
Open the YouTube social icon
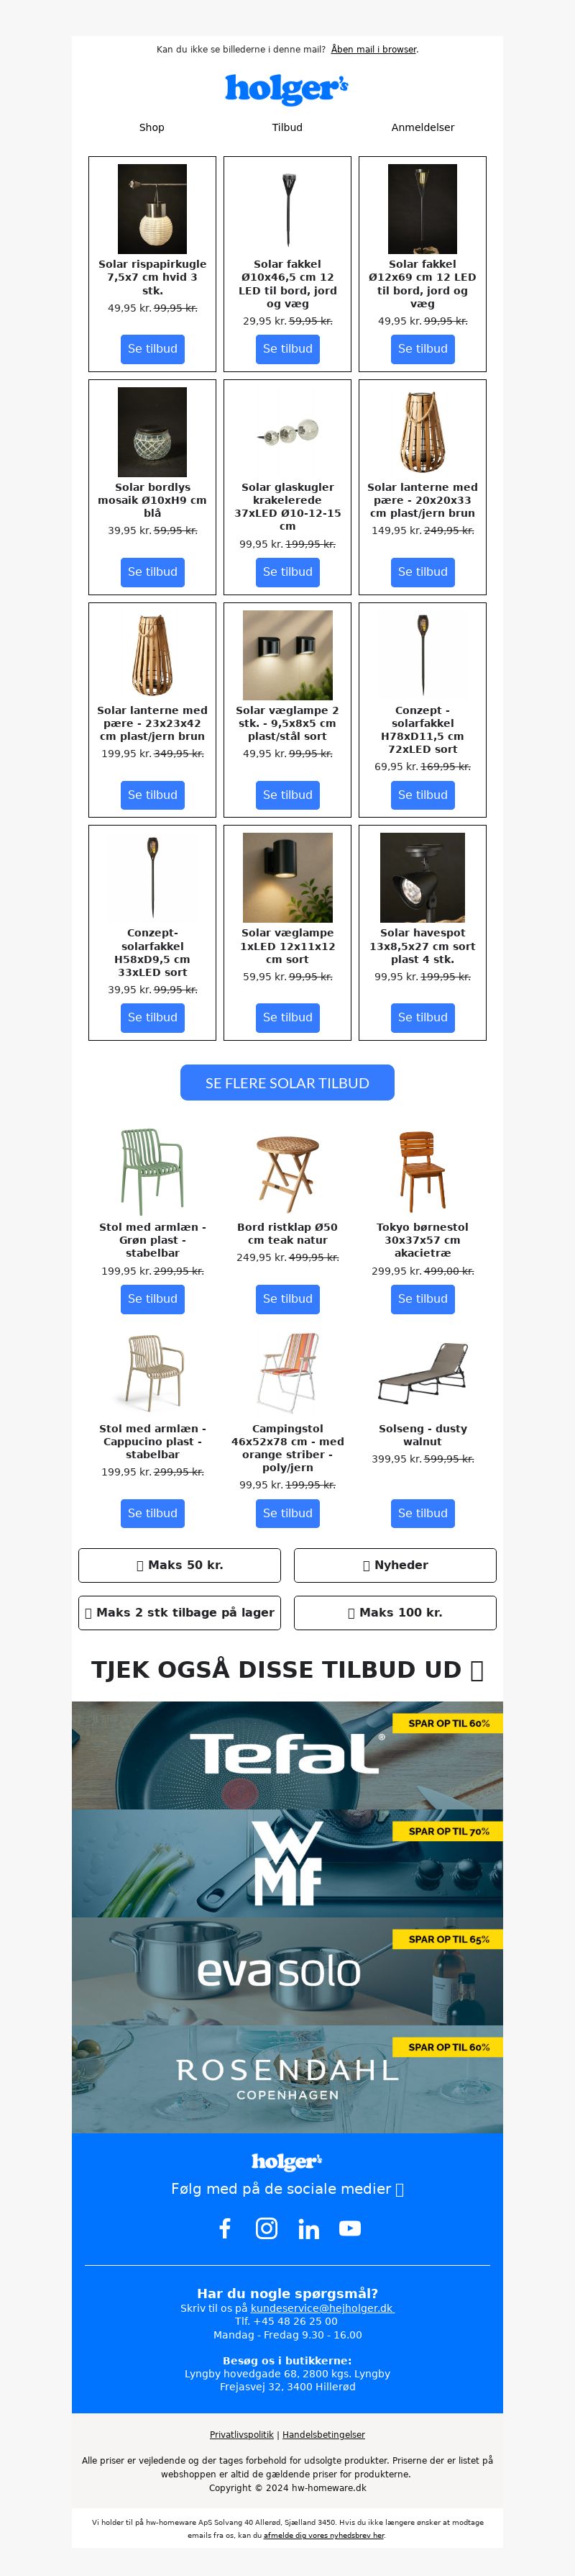(349, 2228)
